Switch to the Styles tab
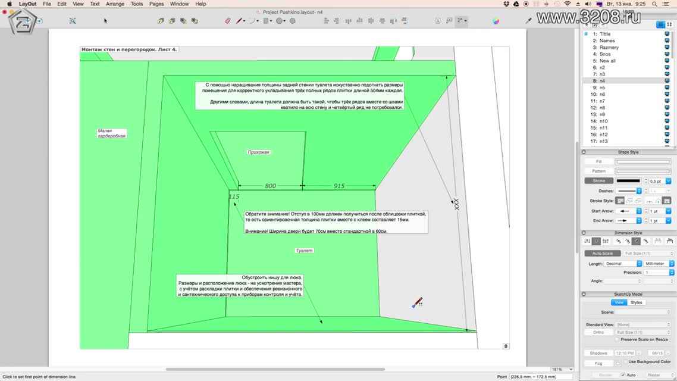This screenshot has height=381, width=677. point(637,302)
